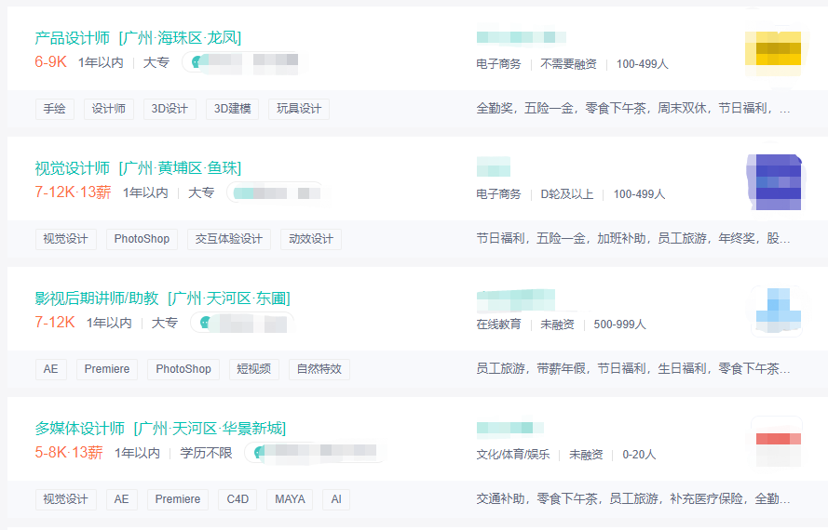The width and height of the screenshot is (828, 530).
Task: Open red company logo of 多媒体设计师 job
Action: pos(776,442)
